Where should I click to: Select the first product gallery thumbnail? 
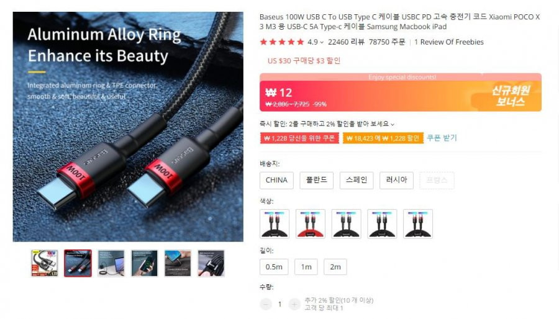click(45, 264)
